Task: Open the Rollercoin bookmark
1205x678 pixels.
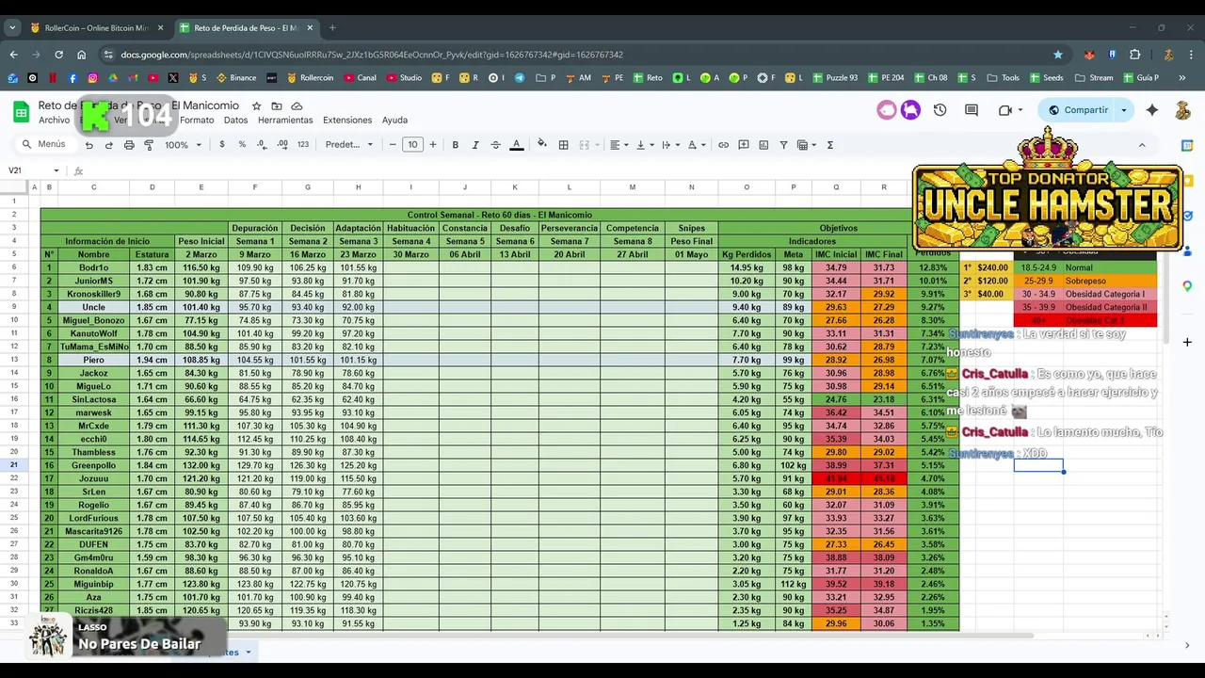Action: click(x=311, y=78)
